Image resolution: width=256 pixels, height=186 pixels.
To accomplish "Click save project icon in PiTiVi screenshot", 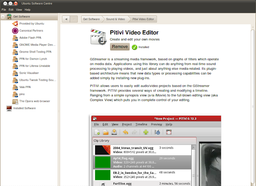I will click(114, 132).
